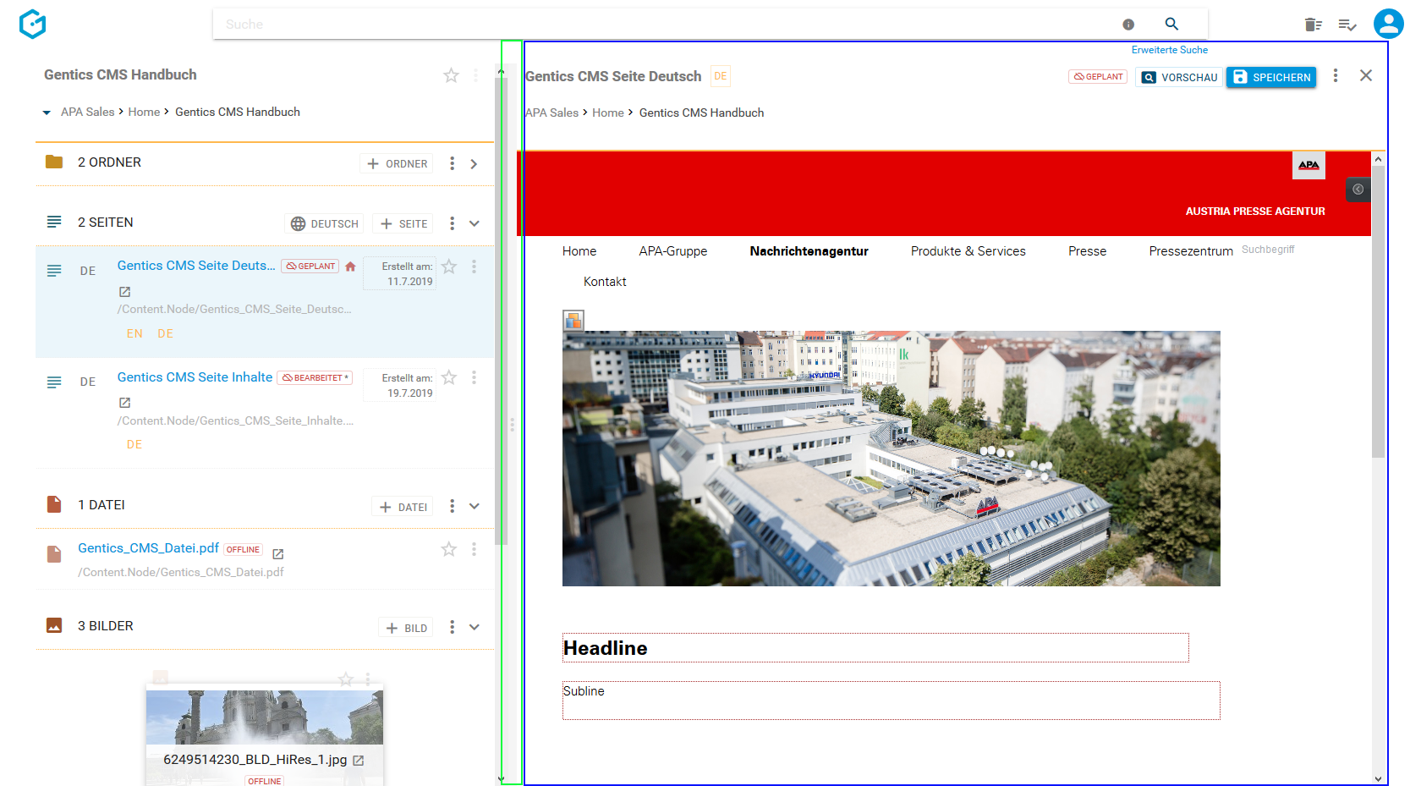Open external link icon of Seite Deutsch
1421x786 pixels.
(x=124, y=292)
